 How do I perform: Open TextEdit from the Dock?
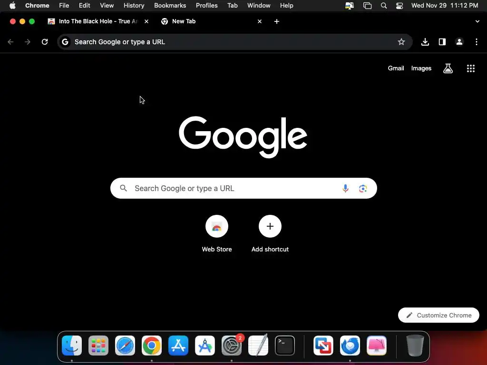click(x=258, y=345)
